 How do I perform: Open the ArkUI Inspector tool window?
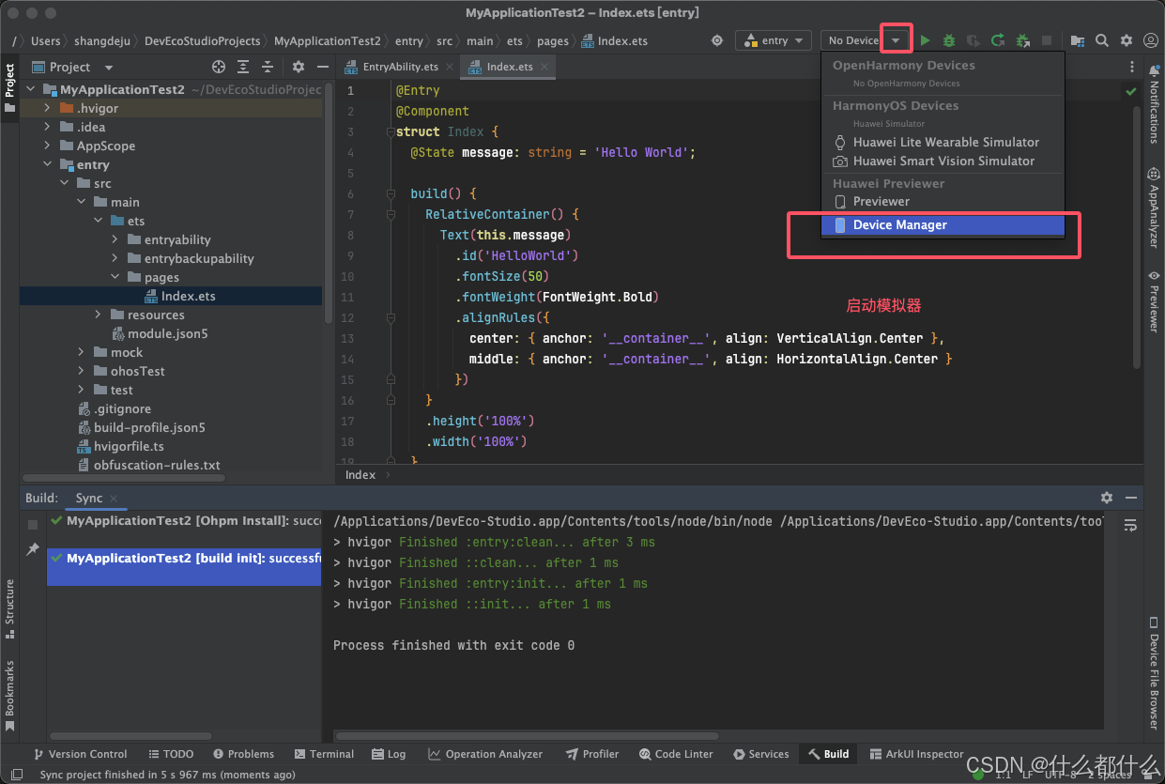click(x=916, y=754)
